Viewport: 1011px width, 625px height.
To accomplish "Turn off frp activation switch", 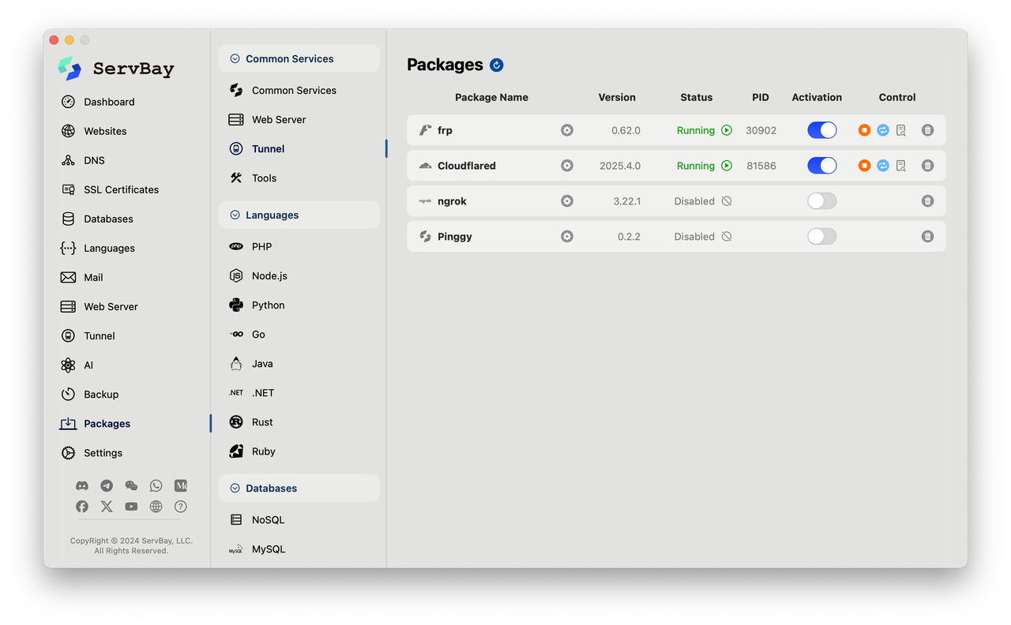I will [x=822, y=130].
